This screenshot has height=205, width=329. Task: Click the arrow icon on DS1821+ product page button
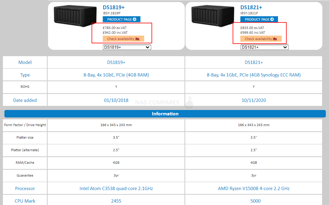(x=272, y=19)
